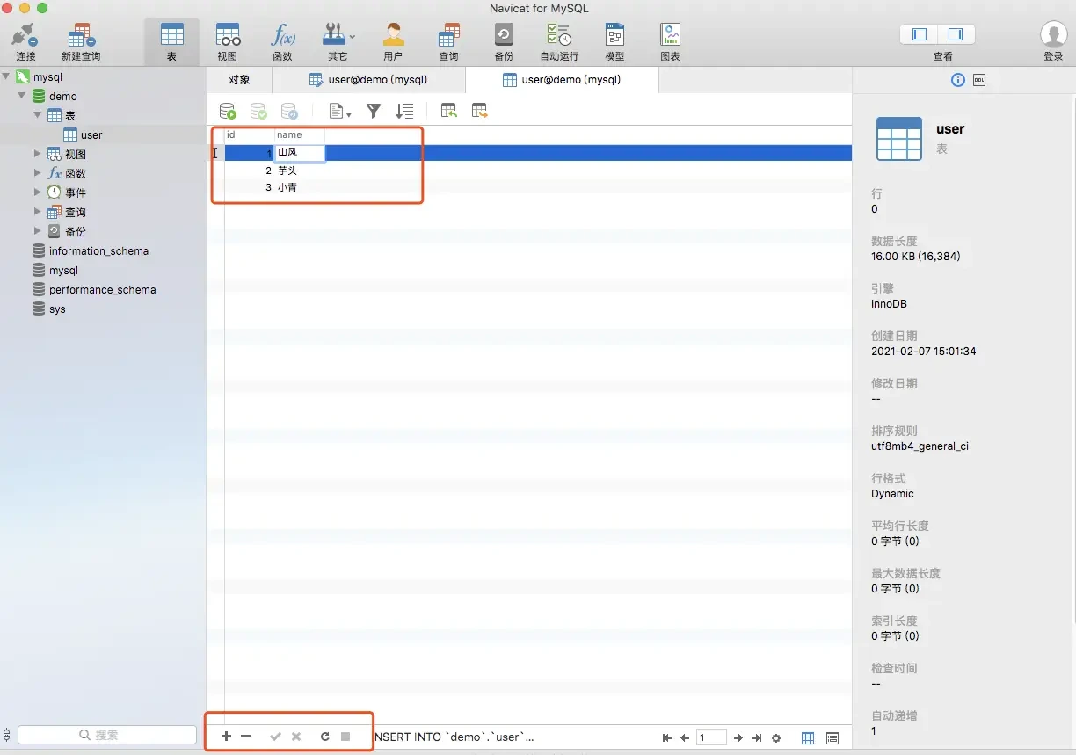1076x755 pixels.
Task: Click the X discard changes button
Action: click(x=296, y=737)
